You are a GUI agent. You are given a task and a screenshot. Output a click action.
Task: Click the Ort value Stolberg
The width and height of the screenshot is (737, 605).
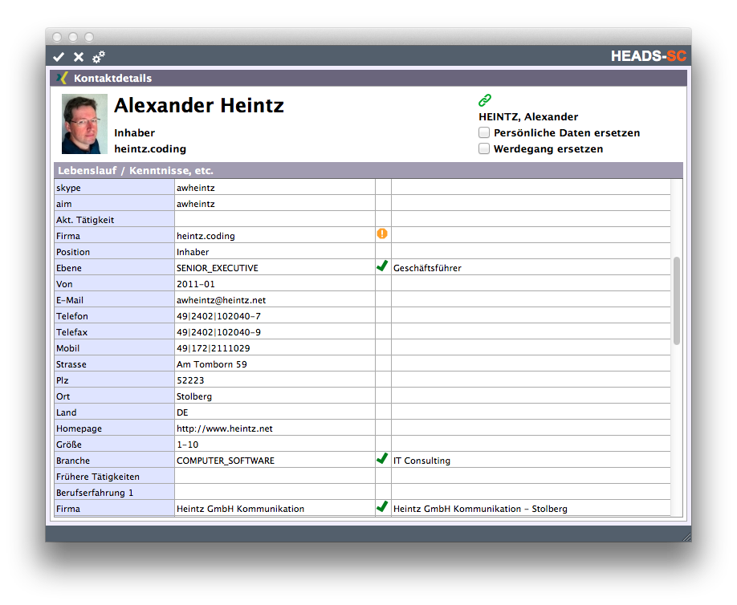tap(194, 396)
